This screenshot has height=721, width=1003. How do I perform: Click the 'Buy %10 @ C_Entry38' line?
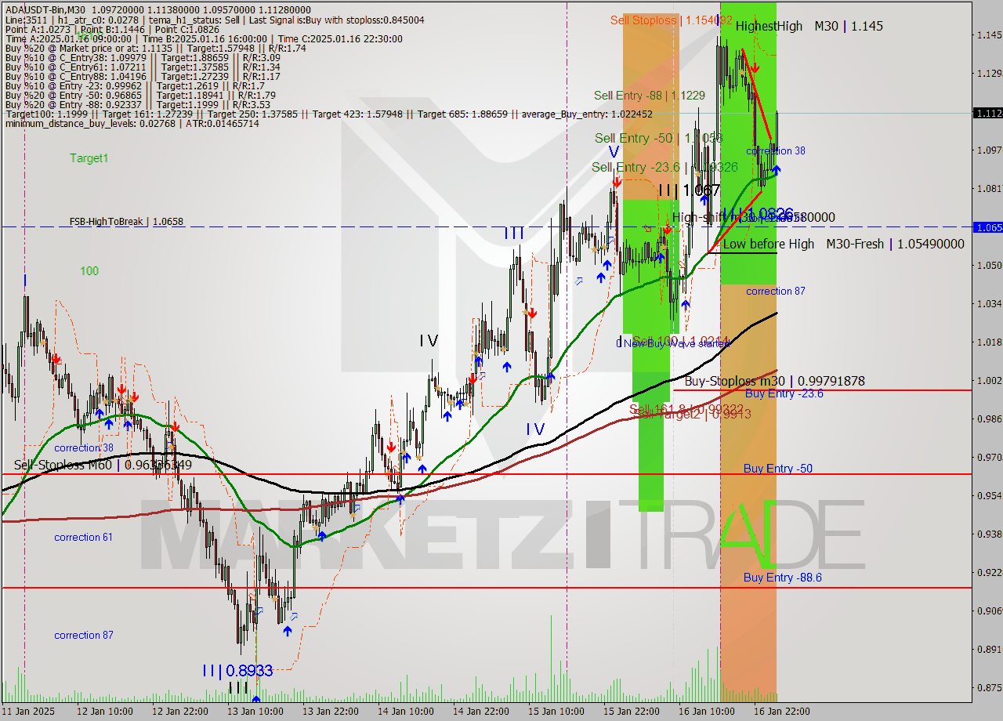click(143, 58)
